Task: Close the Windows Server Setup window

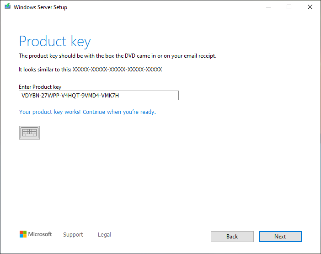Action: coord(310,7)
